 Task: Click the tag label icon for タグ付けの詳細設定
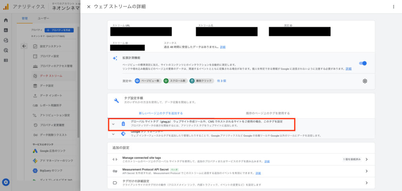pos(115,183)
